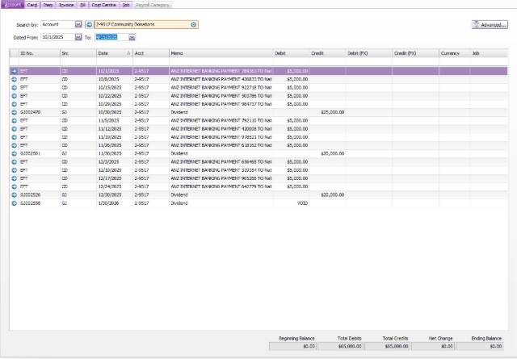Sort by the Acct column header

click(x=151, y=53)
